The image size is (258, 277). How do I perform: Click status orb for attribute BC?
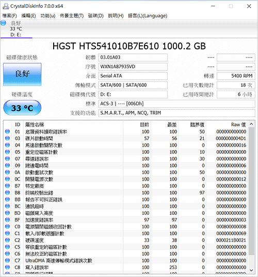pos(7,206)
